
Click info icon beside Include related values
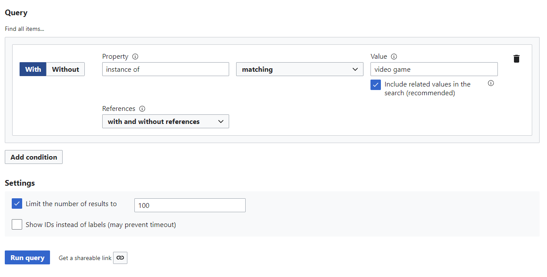tap(491, 83)
